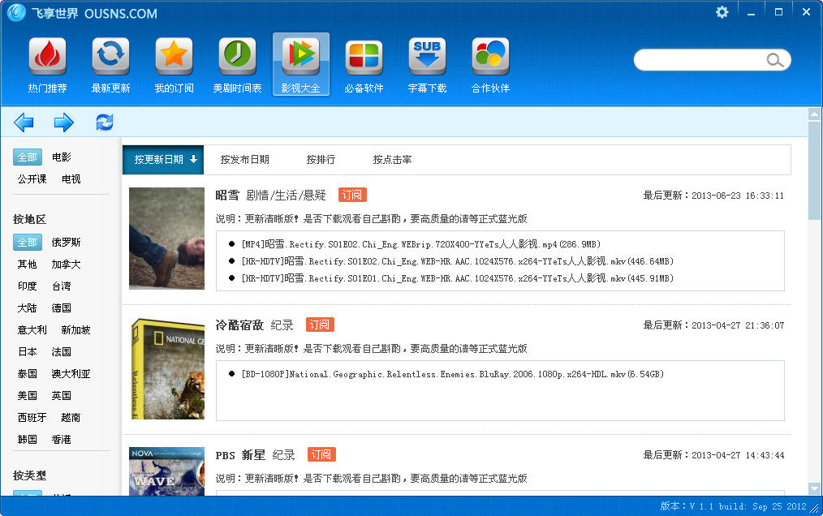Open 我的订阅 star icon
The width and height of the screenshot is (823, 516).
click(x=175, y=56)
